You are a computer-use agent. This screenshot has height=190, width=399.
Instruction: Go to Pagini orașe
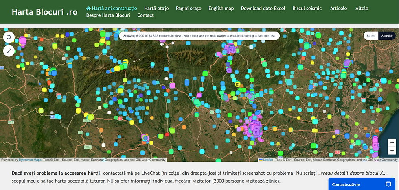pyautogui.click(x=189, y=9)
